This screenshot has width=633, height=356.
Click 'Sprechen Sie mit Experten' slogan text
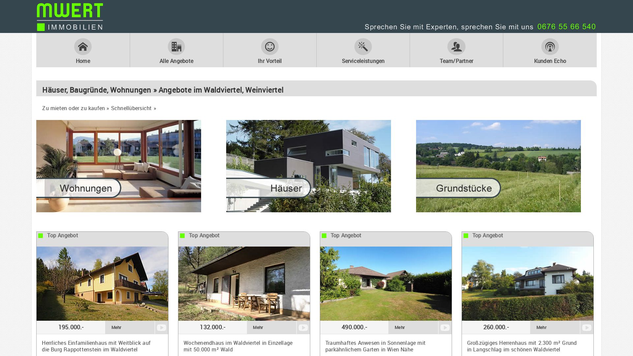[449, 27]
